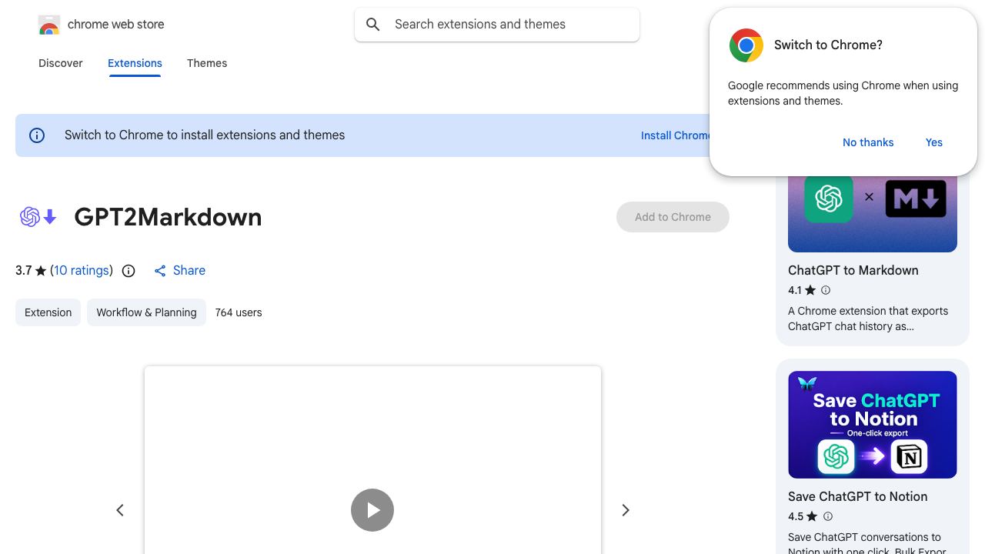Click the info icon beside 10 ratings
The height and width of the screenshot is (554, 985).
click(129, 271)
